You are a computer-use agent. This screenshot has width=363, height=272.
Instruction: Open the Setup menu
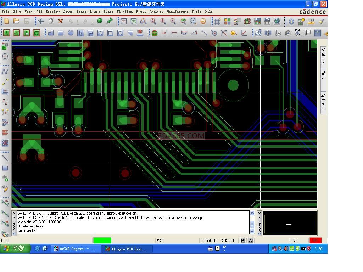(x=68, y=12)
